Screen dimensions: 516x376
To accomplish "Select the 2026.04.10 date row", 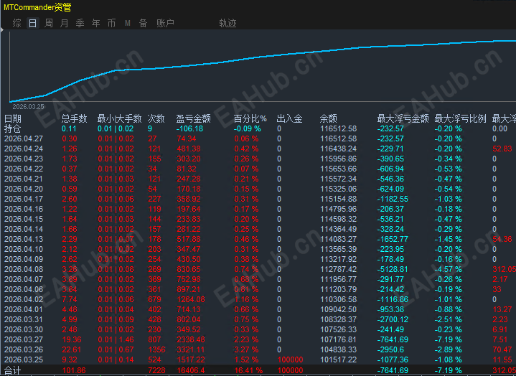I will click(x=258, y=249).
